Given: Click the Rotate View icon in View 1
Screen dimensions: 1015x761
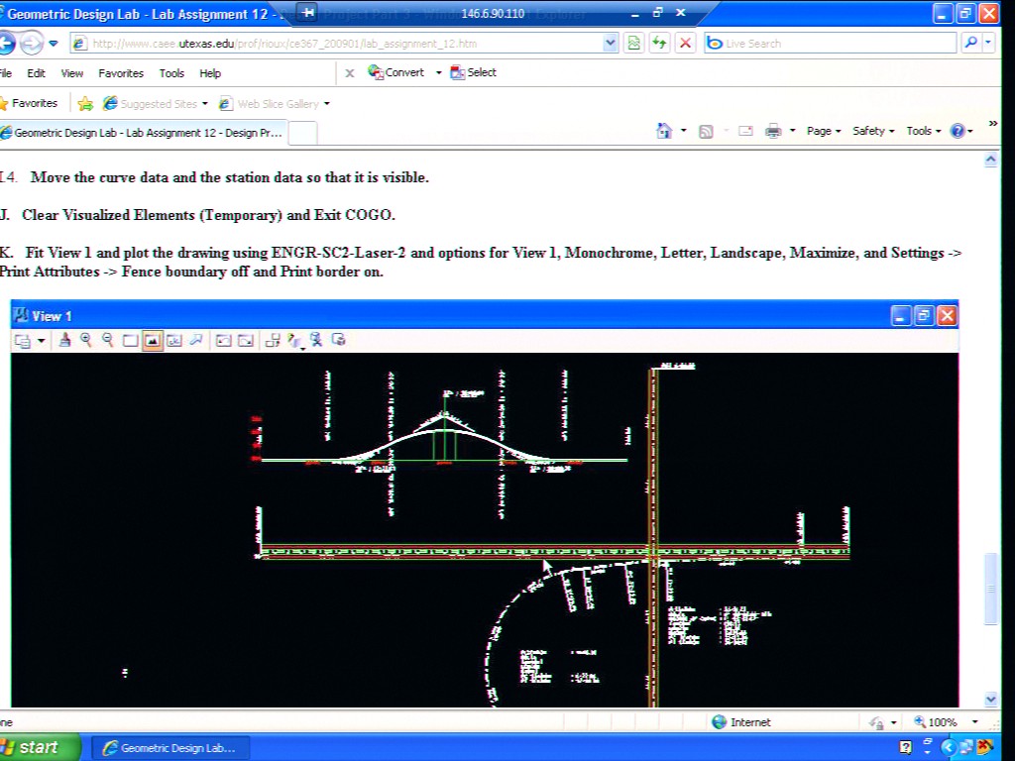Looking at the screenshot, I should pyautogui.click(x=174, y=341).
